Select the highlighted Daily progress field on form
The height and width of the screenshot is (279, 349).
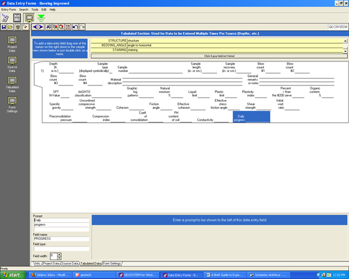click(251, 117)
